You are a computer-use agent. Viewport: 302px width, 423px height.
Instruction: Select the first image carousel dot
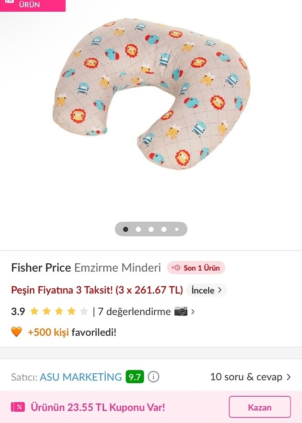click(x=126, y=229)
